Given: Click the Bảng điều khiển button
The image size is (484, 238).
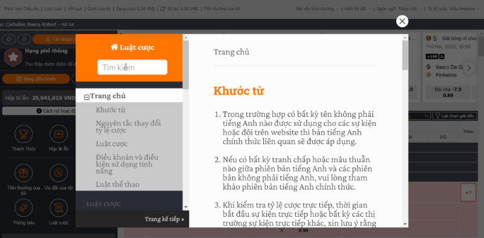Looking at the screenshot, I should coord(36,79).
